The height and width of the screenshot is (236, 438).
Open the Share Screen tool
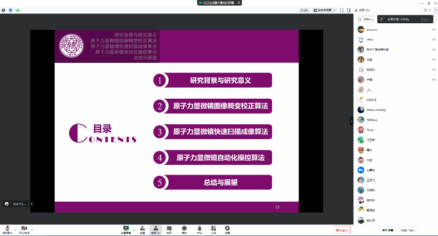click(x=126, y=229)
